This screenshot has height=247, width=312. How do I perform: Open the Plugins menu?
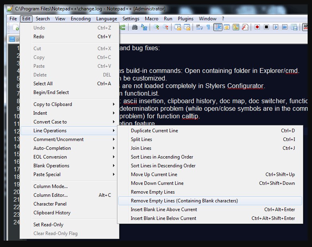[x=185, y=19]
